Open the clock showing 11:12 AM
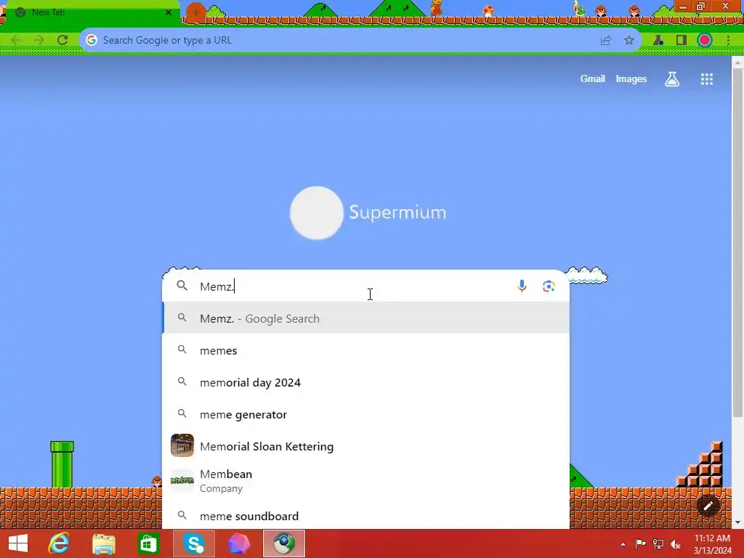744x558 pixels. click(x=712, y=543)
